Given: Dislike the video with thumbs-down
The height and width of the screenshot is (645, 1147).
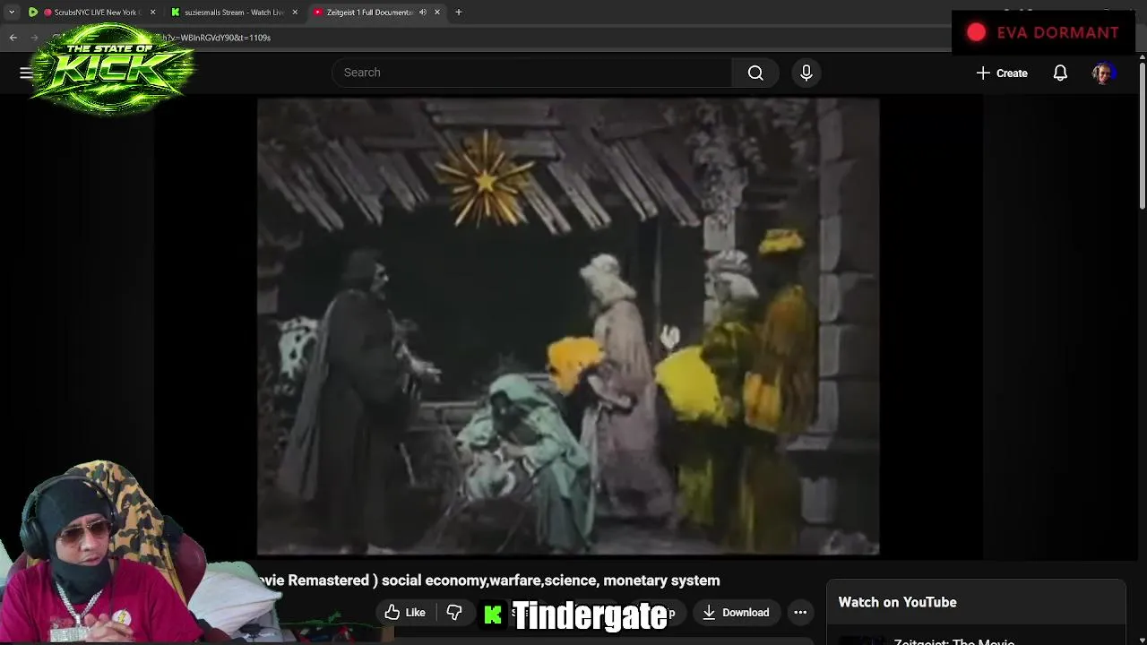Looking at the screenshot, I should [x=454, y=613].
